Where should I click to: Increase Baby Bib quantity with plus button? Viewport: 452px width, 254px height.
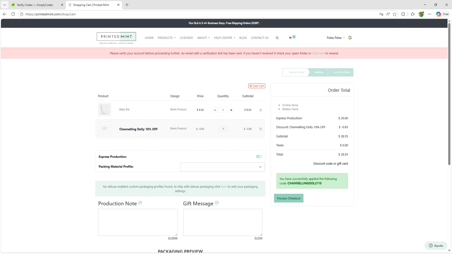coord(231,110)
